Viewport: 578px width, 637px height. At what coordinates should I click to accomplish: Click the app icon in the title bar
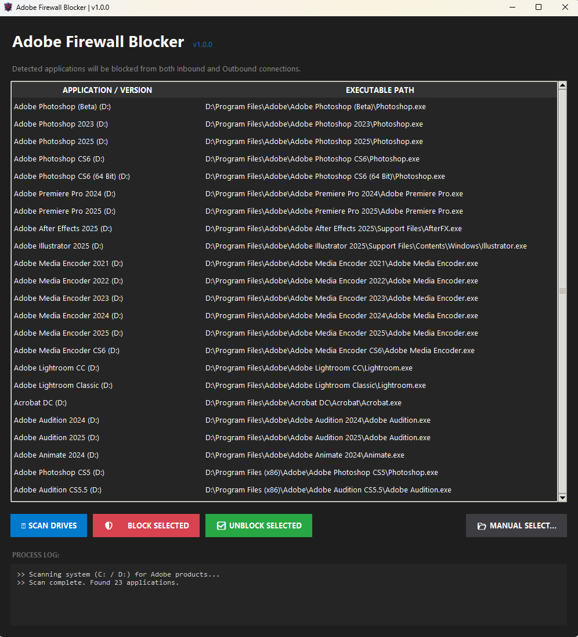[x=8, y=8]
